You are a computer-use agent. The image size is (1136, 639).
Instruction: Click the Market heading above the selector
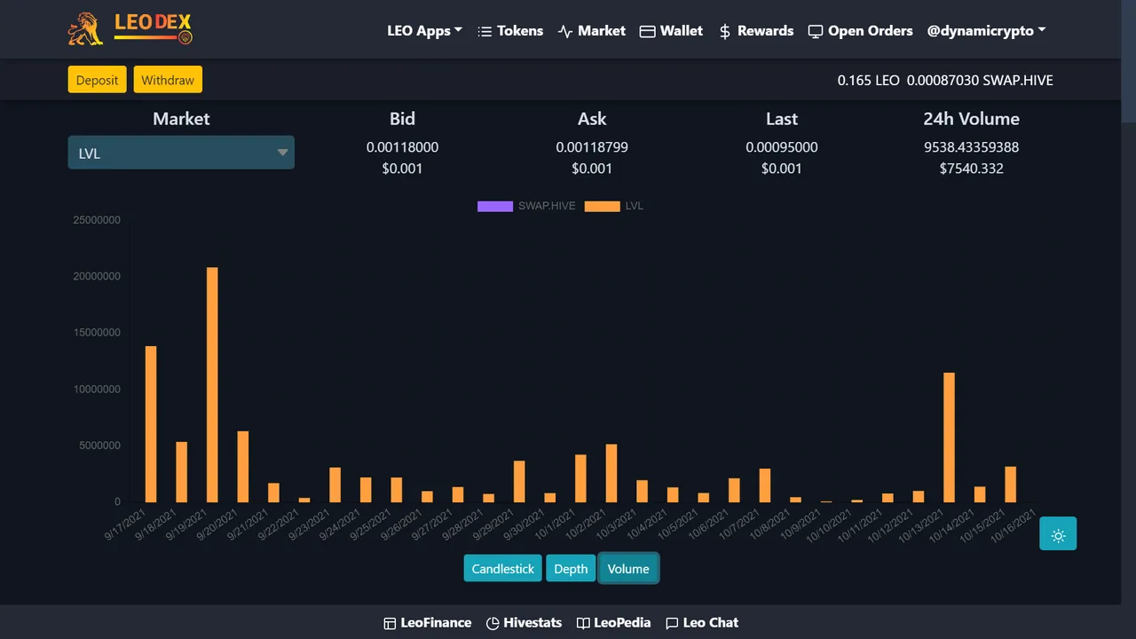181,119
